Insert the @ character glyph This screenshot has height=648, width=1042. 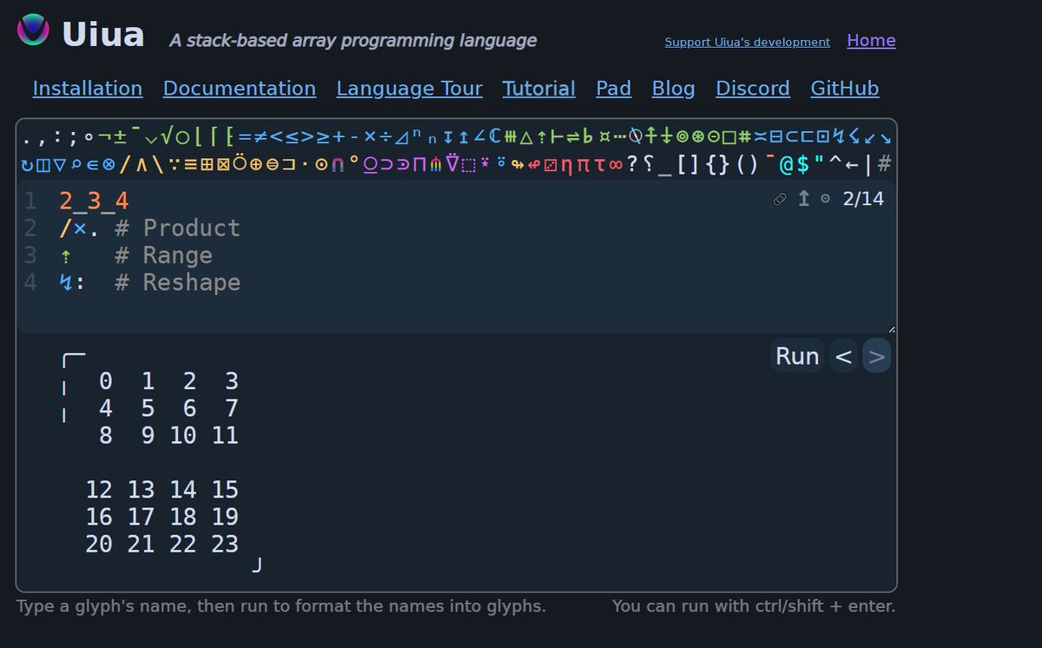click(x=786, y=163)
